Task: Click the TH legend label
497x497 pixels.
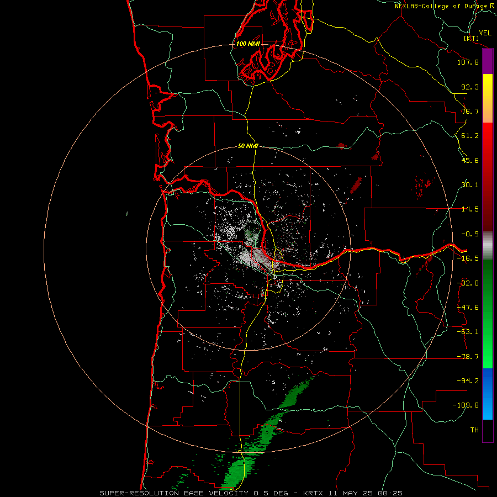Action: [474, 430]
